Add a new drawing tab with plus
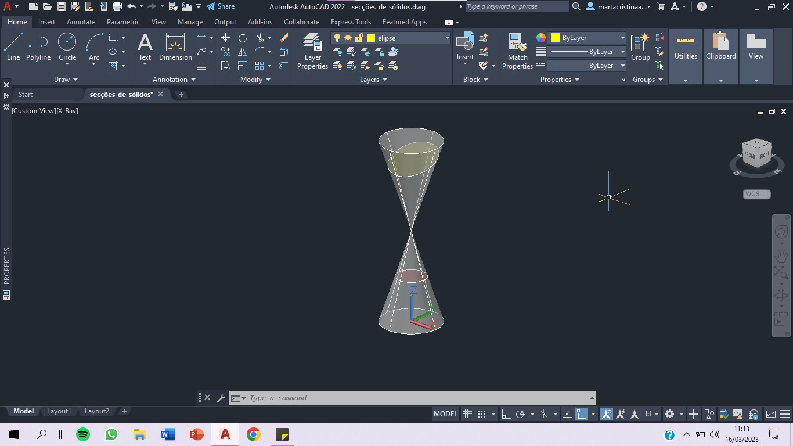The height and width of the screenshot is (446, 793). [x=181, y=94]
